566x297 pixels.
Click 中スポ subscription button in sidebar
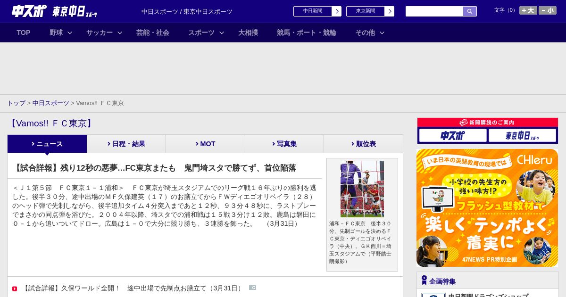point(453,136)
